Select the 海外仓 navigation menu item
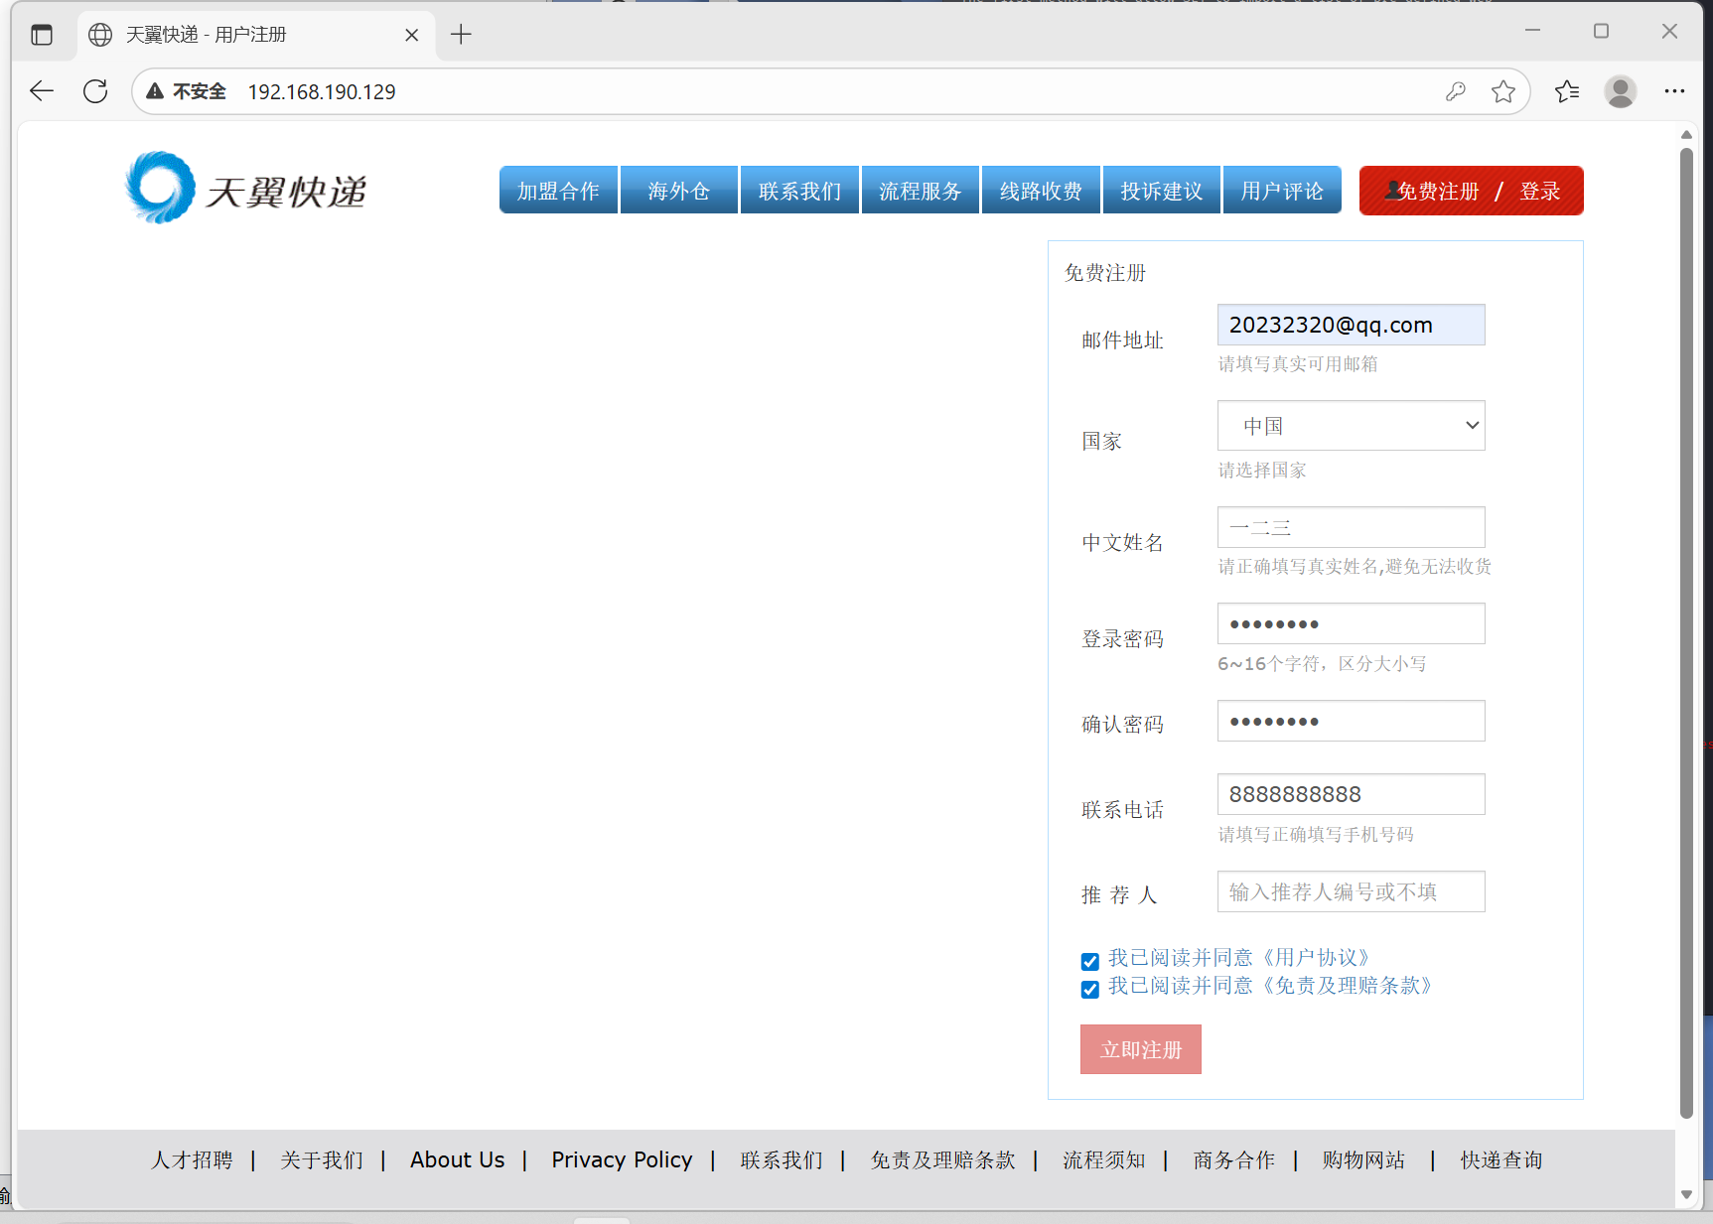This screenshot has width=1713, height=1224. [678, 190]
